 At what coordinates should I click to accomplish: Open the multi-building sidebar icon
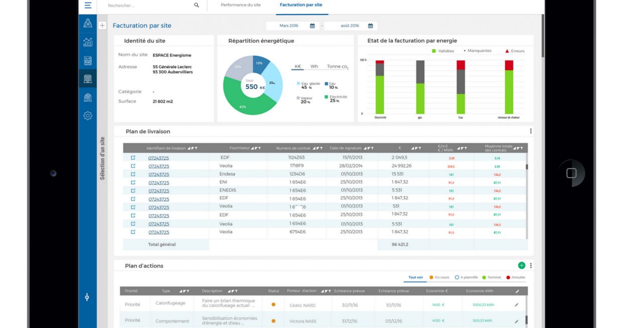pos(88,97)
